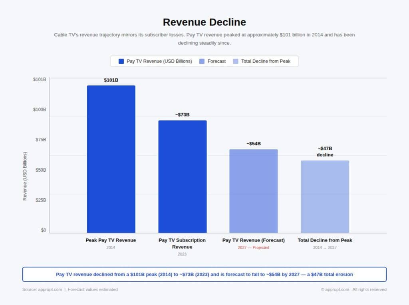Click the dark blue Pay TV Revenue legend swatch
Screen dimensions: 409x305
[x=121, y=61]
